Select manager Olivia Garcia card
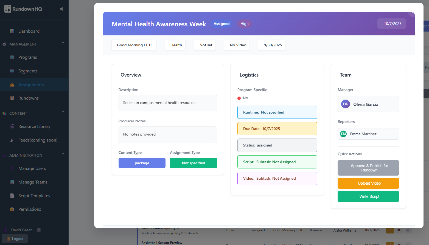Viewport: 429px width, 245px height. coord(368,104)
